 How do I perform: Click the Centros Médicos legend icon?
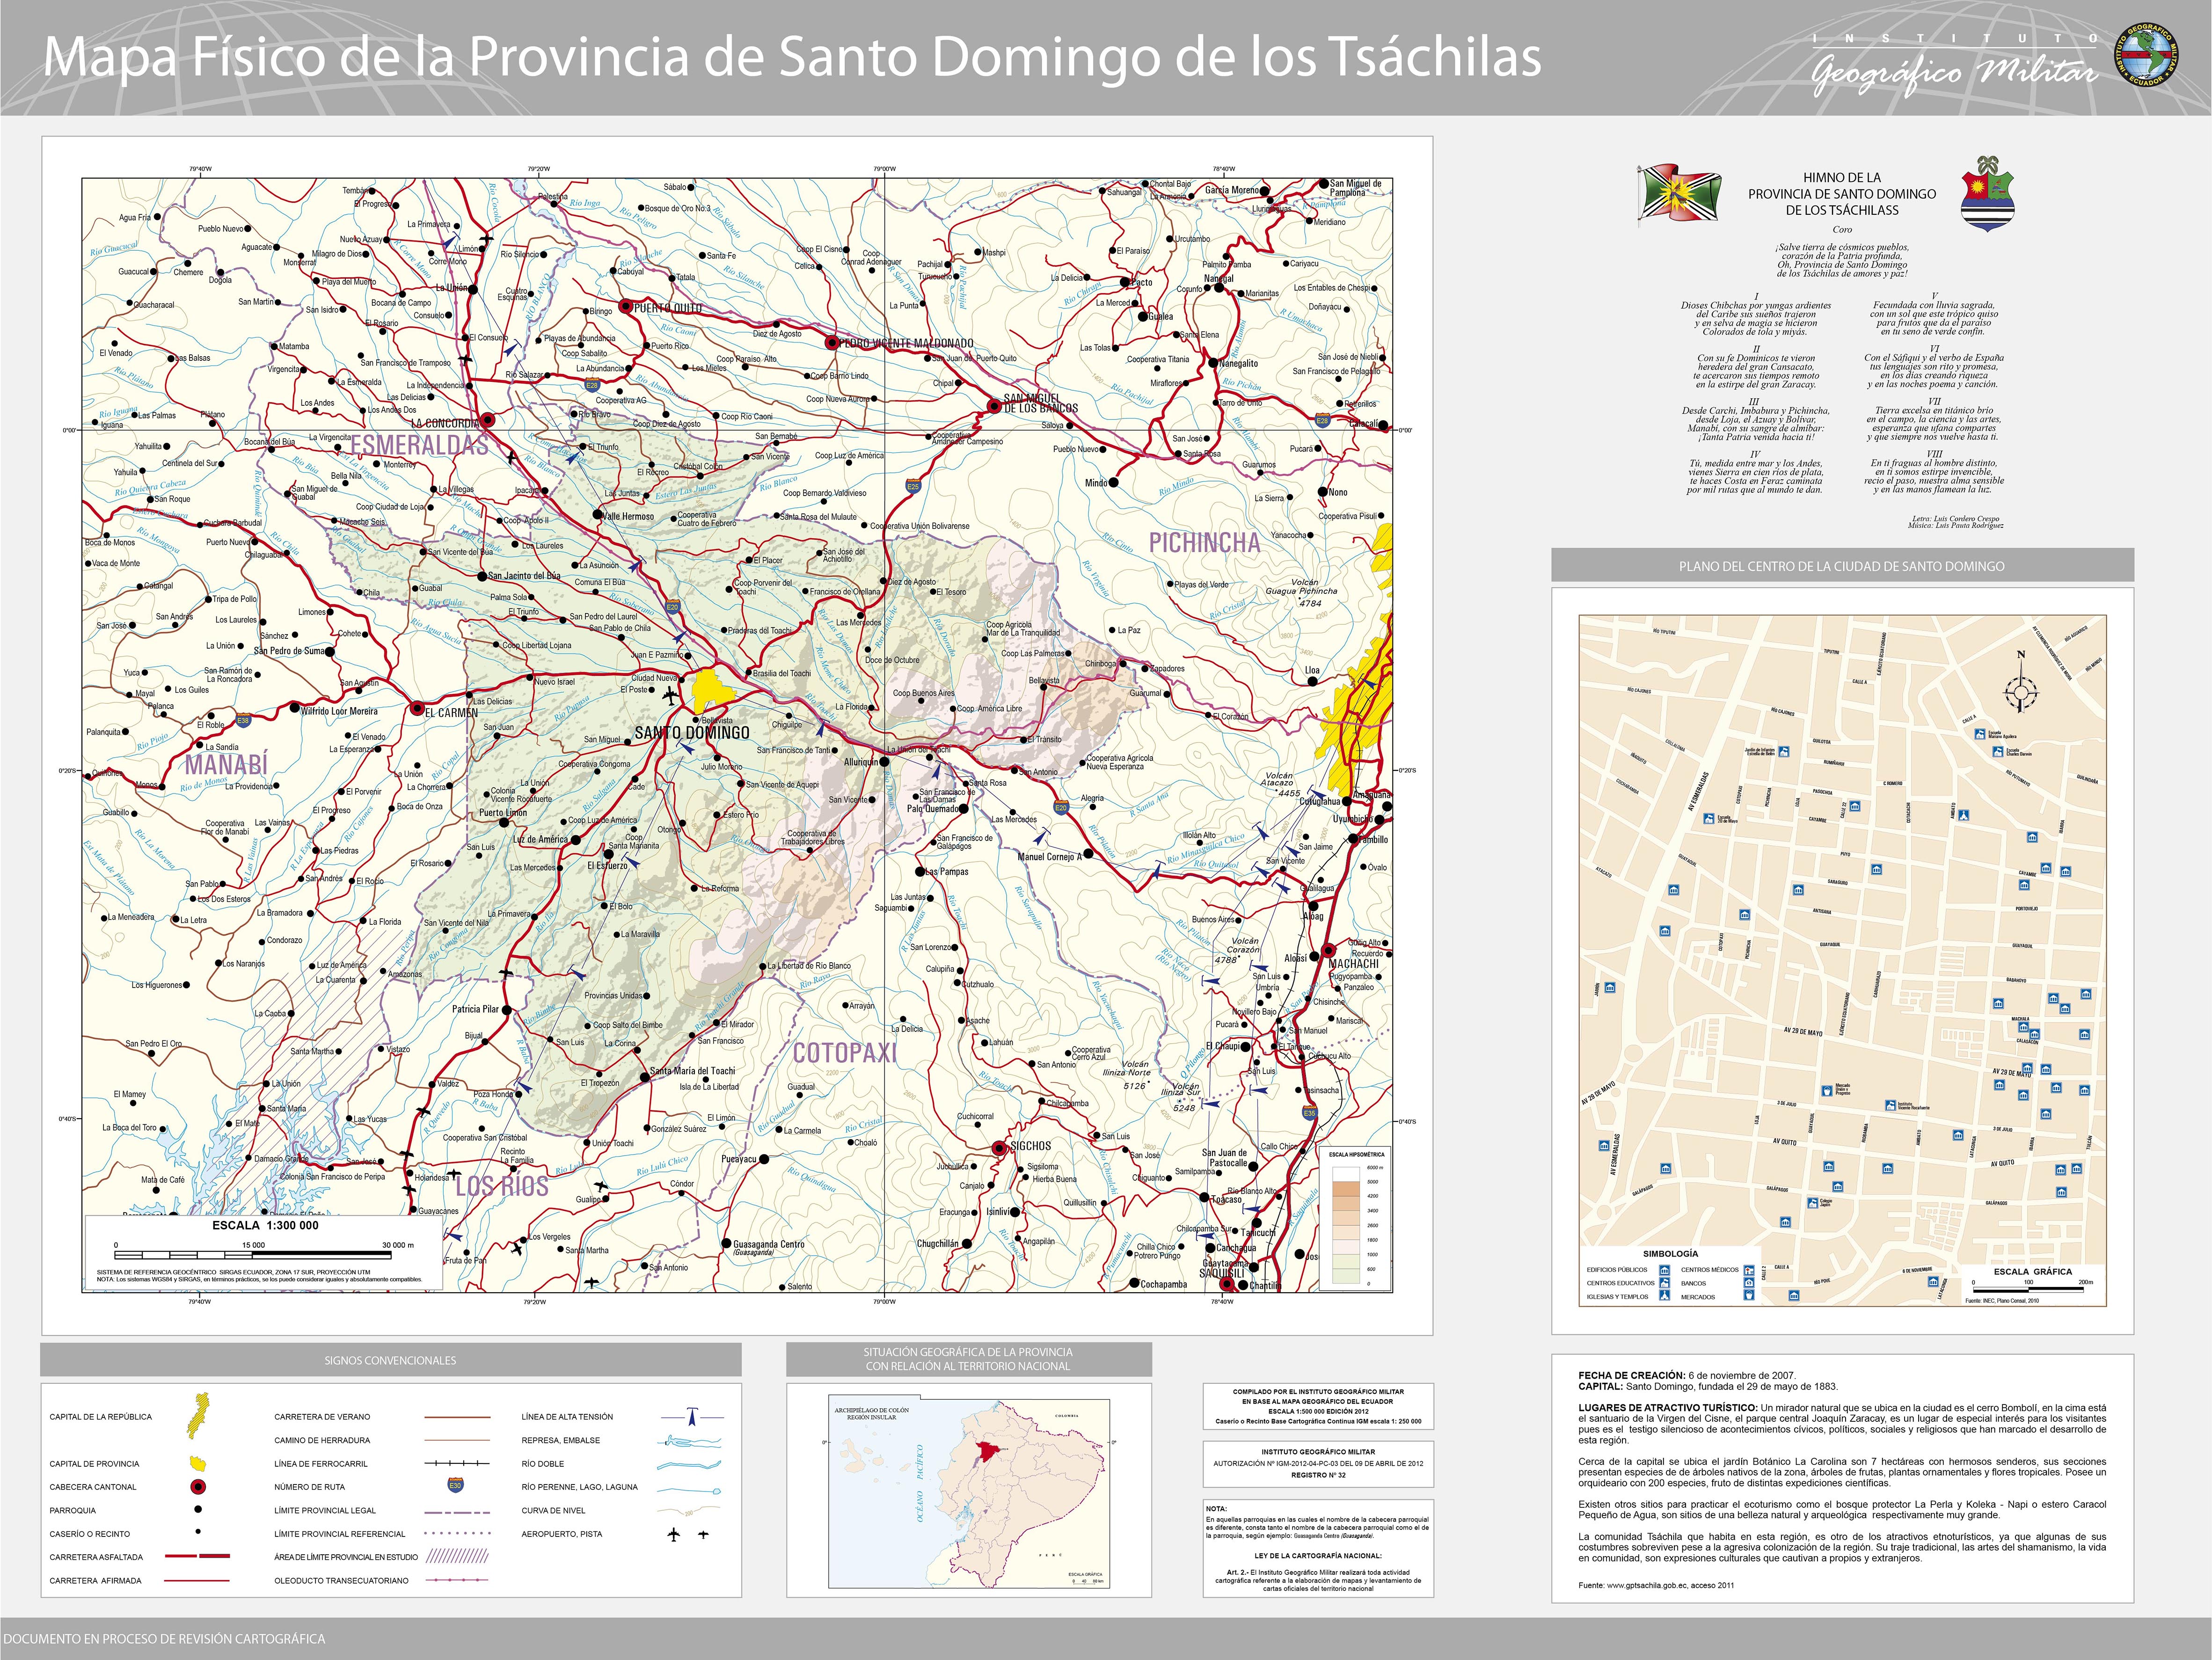[1749, 1270]
